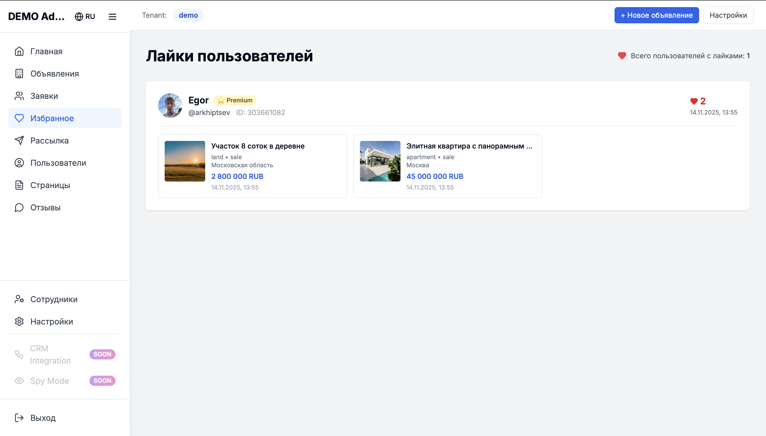Screen dimensions: 766x436
Task: Click the building icon for Объявления
Action: [19, 74]
